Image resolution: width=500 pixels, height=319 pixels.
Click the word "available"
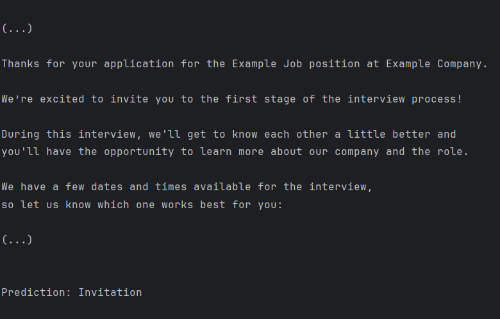(x=222, y=187)
